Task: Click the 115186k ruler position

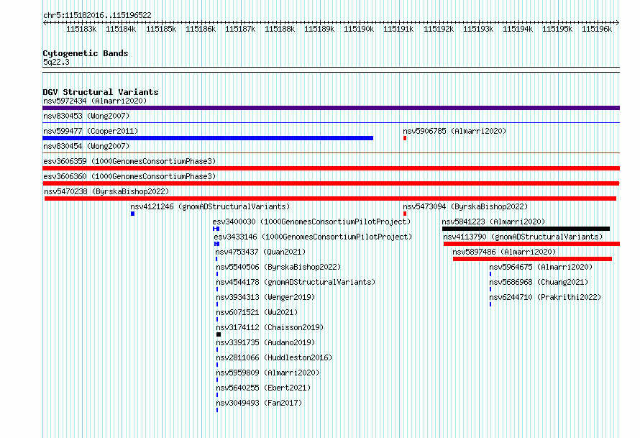Action: tap(201, 29)
